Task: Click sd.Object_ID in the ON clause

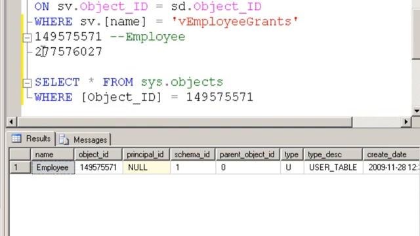Action: click(x=217, y=7)
